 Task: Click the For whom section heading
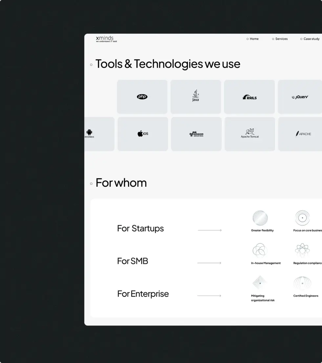coord(121,183)
